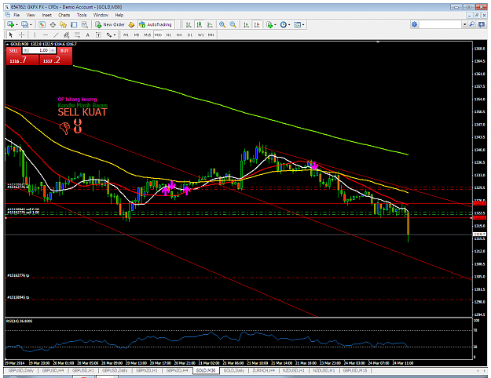Click the search magnifier icon

(x=472, y=24)
